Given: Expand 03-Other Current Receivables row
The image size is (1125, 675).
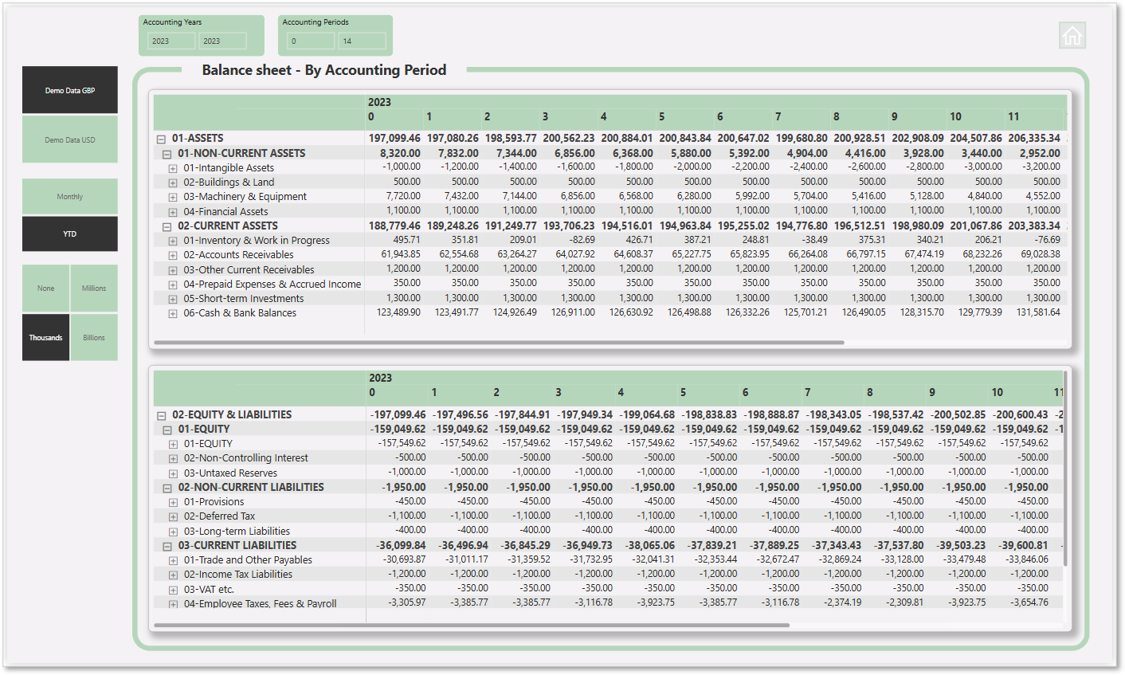Looking at the screenshot, I should coord(173,270).
